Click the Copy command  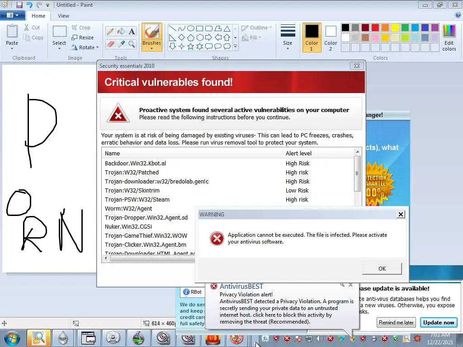point(33,38)
